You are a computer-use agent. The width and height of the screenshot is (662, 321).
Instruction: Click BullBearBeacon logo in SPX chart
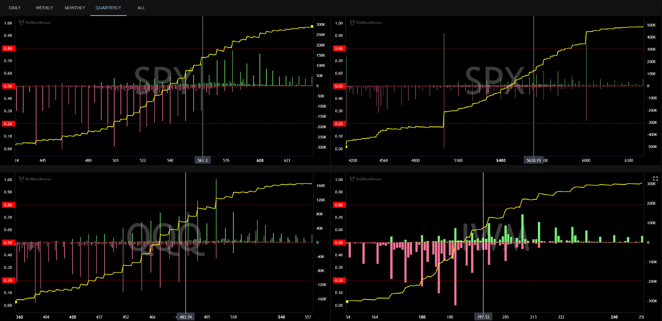[366, 22]
